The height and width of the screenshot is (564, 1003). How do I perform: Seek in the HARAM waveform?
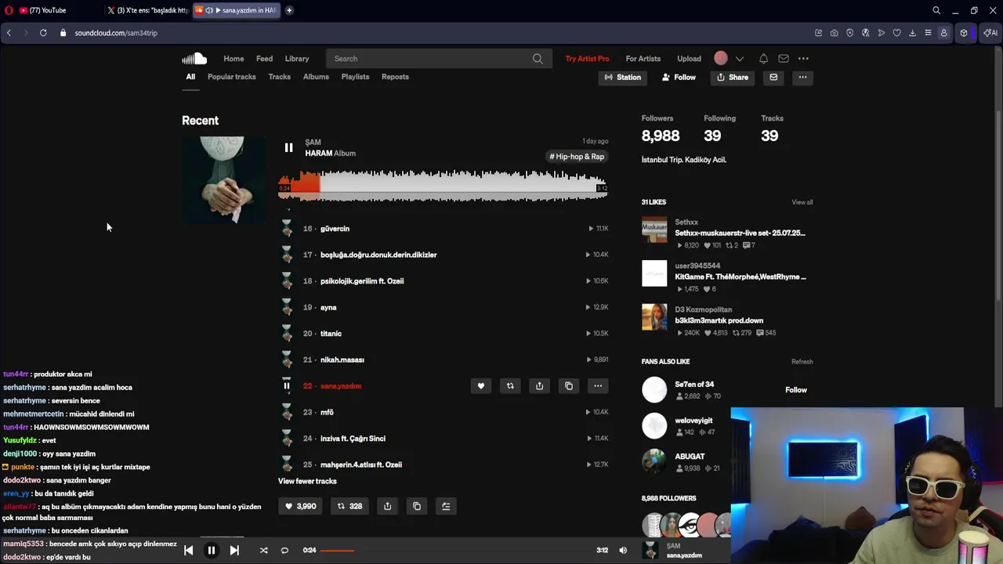[x=443, y=185]
